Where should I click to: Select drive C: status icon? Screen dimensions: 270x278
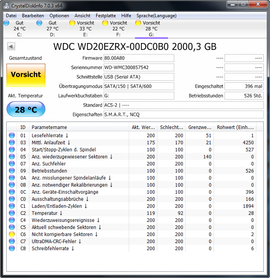tap(7, 23)
